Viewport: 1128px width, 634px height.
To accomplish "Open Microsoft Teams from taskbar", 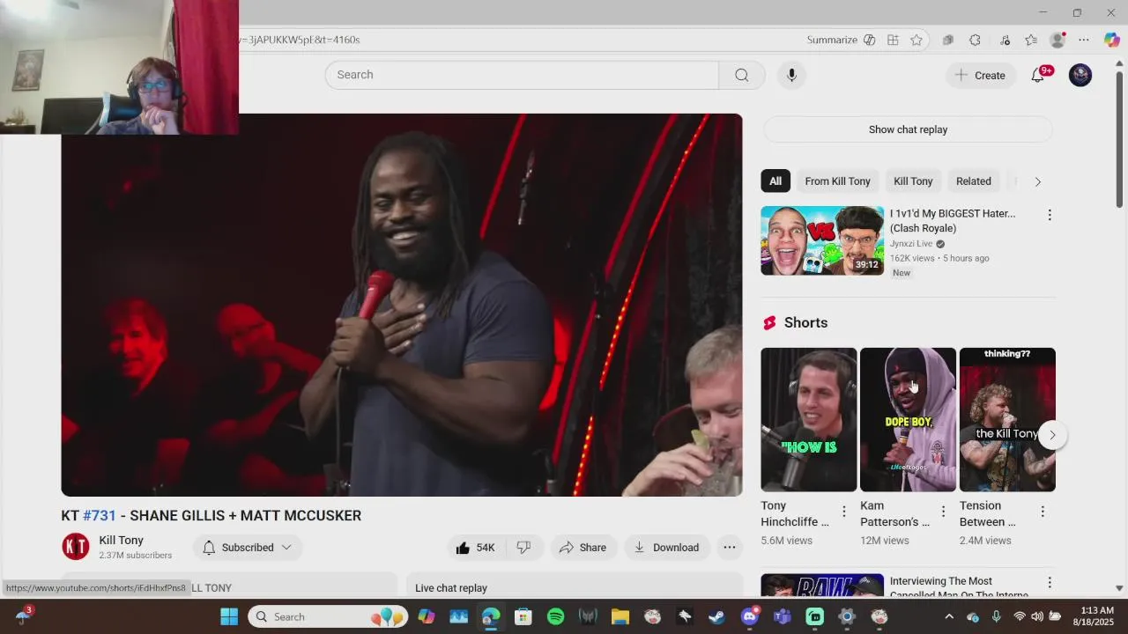I will coord(782,616).
